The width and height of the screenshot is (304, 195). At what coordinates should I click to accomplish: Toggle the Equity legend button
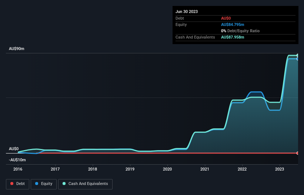44,184
